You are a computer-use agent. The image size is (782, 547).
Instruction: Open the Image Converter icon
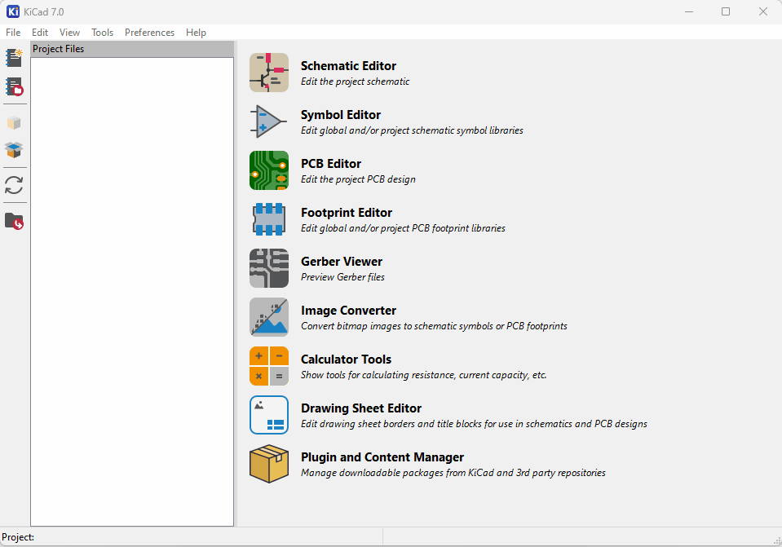(x=269, y=316)
